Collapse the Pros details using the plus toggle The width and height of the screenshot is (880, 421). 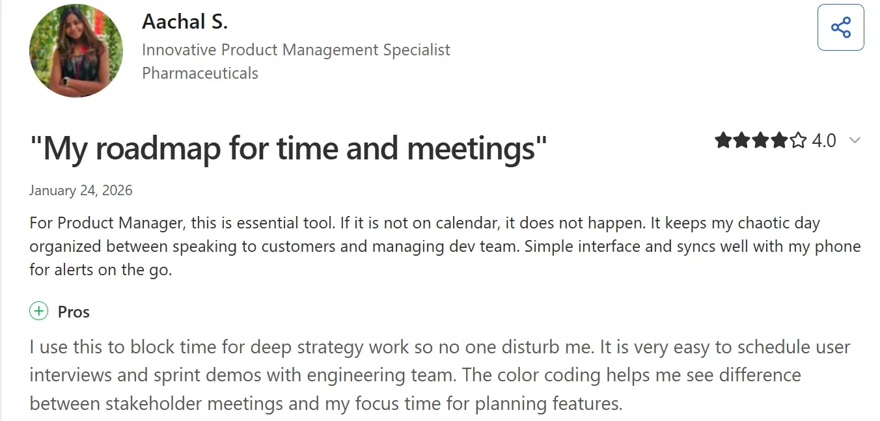pyautogui.click(x=39, y=311)
